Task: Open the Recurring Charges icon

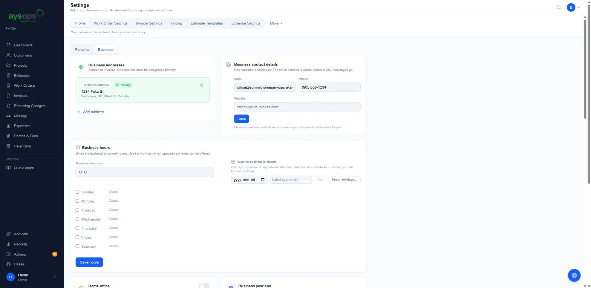Action: (x=9, y=106)
